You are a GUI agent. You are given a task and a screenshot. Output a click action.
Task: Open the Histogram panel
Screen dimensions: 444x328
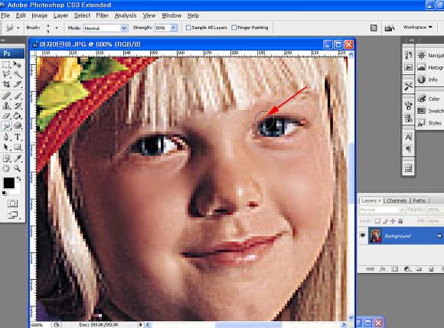[430, 67]
